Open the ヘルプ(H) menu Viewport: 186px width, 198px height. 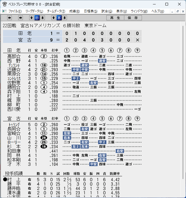[158, 11]
